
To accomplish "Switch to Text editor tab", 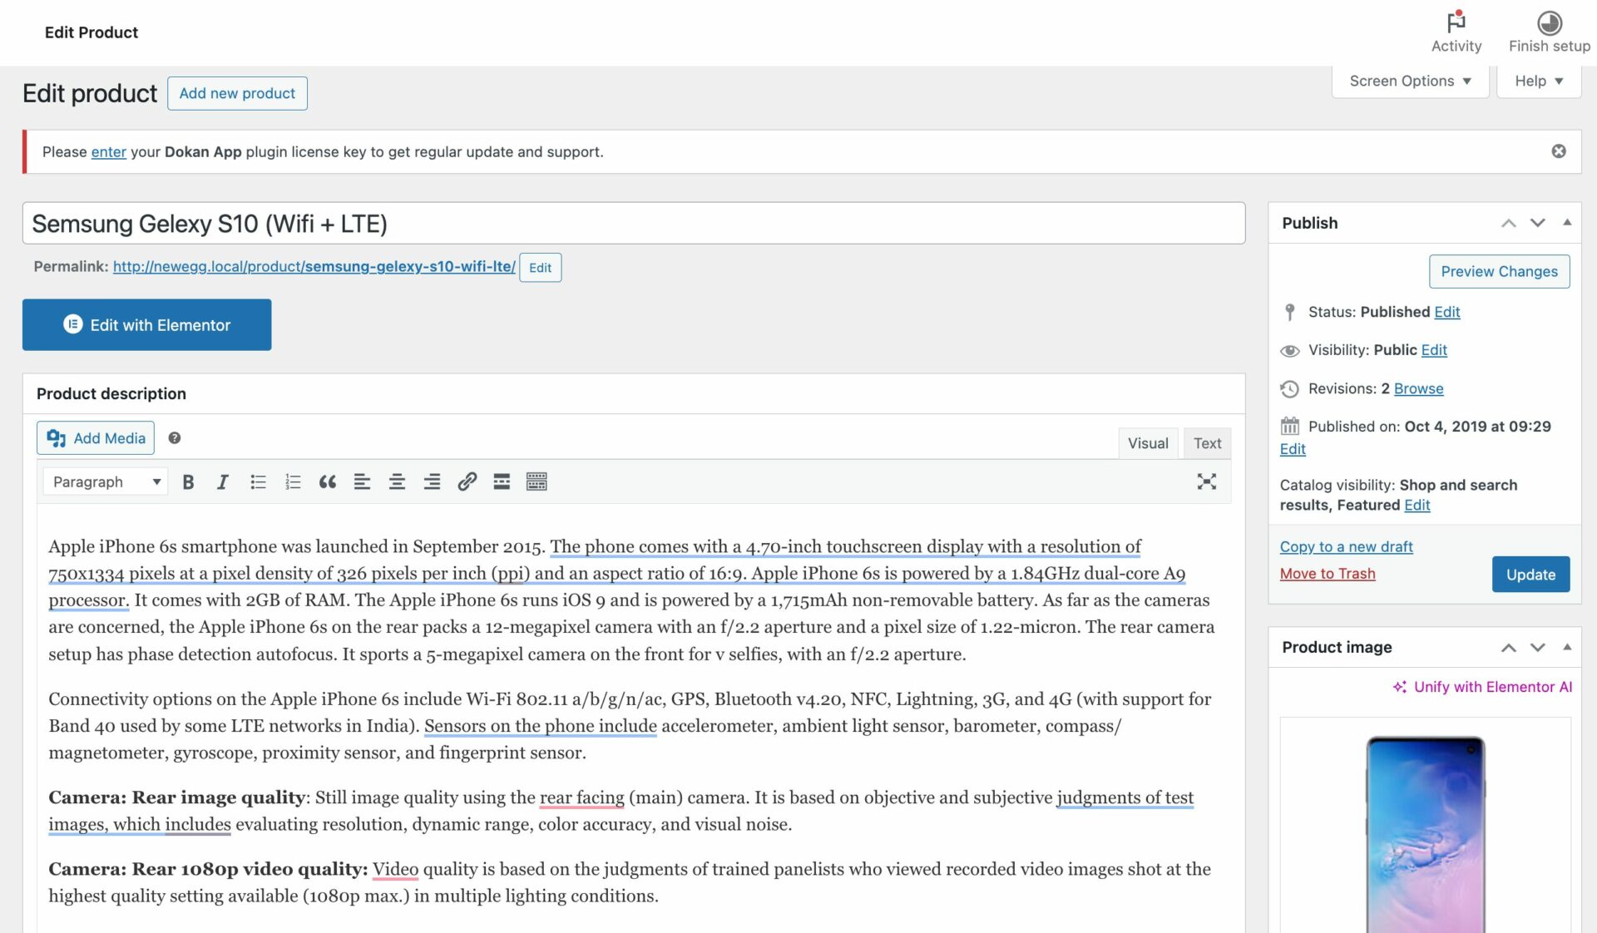I will [x=1207, y=441].
